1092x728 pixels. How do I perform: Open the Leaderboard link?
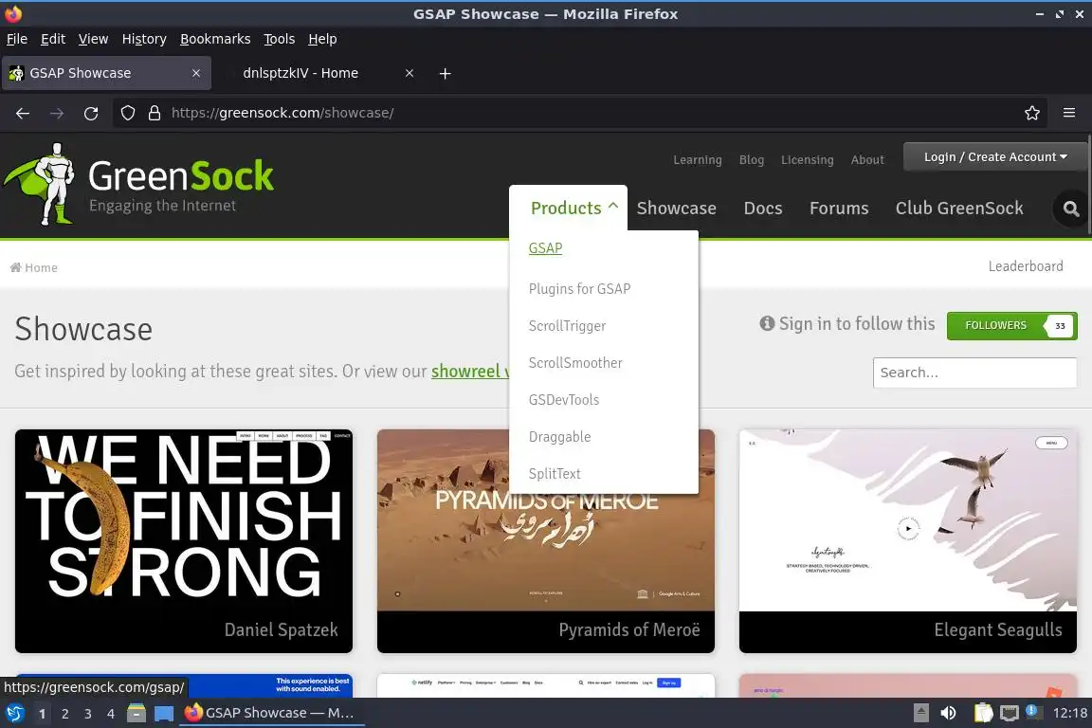tap(1025, 266)
